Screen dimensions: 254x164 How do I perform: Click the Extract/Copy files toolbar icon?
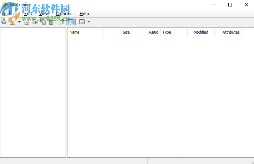43,22
